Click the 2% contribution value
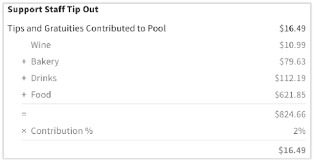This screenshot has height=162, width=314. (300, 131)
